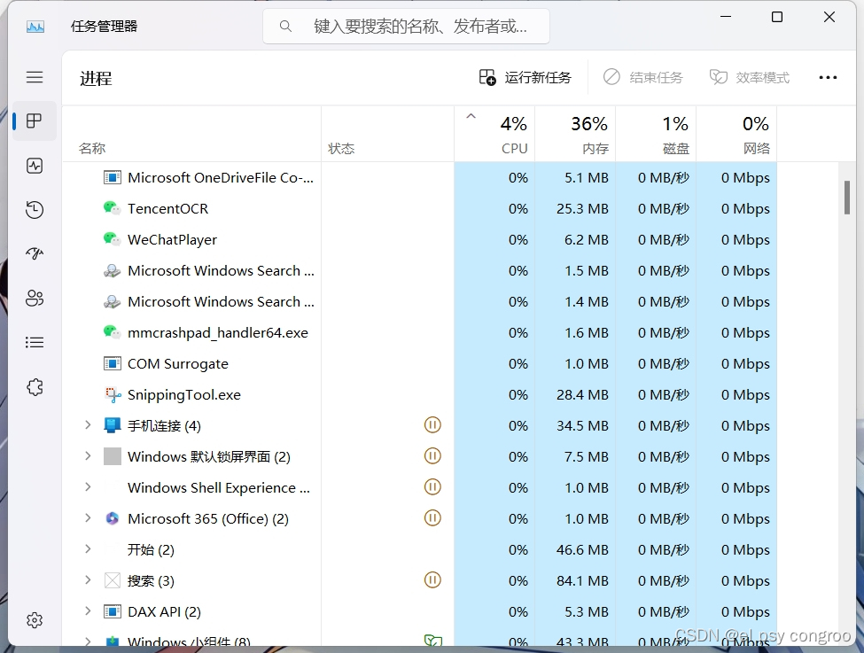Viewport: 864px width, 653px height.
Task: Expand the 开始 (2) process group
Action: (88, 548)
